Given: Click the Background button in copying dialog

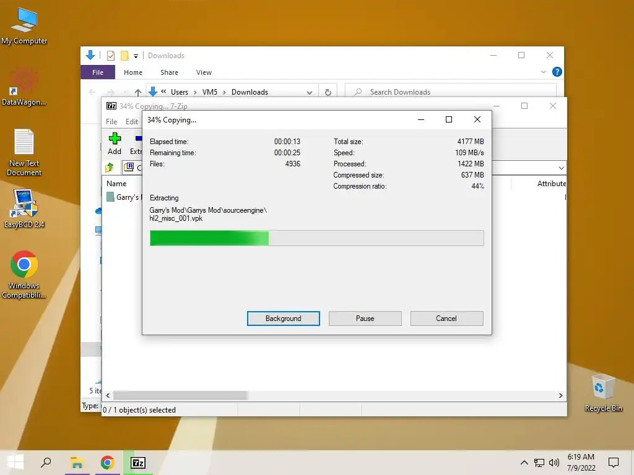Looking at the screenshot, I should pos(283,319).
